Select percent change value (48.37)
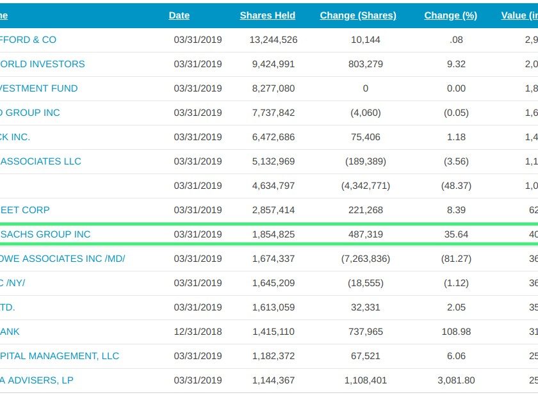 click(x=456, y=186)
